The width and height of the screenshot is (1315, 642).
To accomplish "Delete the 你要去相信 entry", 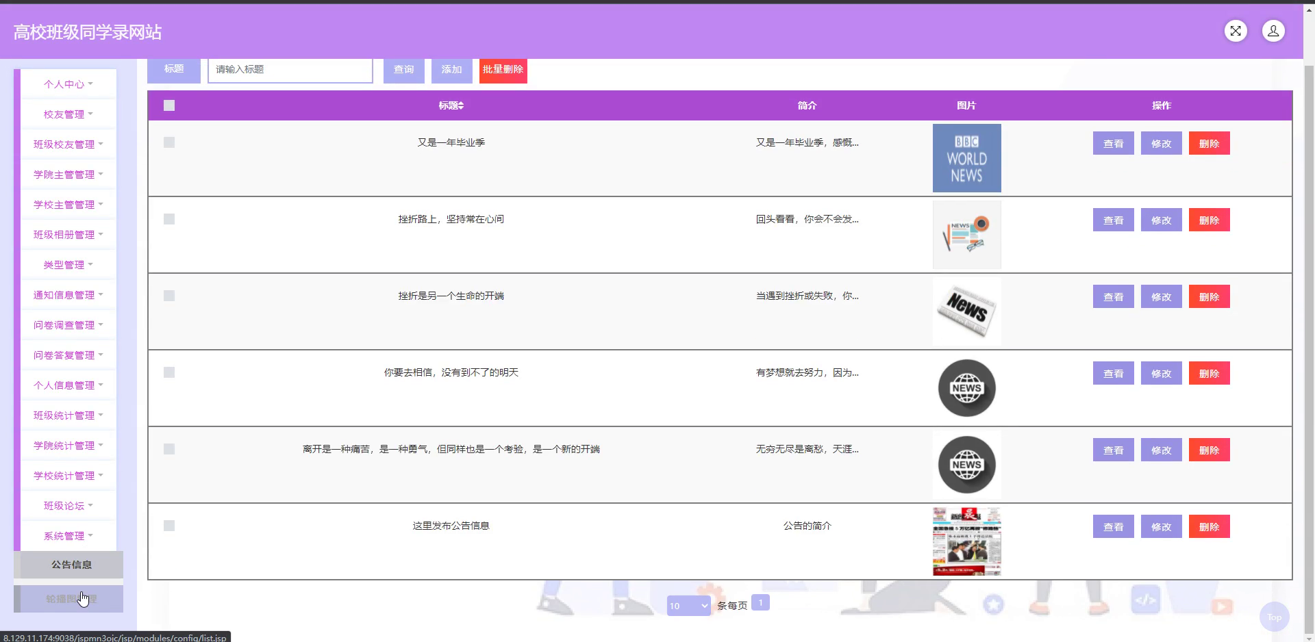I will click(1210, 374).
